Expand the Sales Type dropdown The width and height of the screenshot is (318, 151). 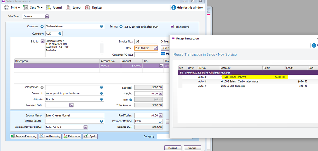(47, 16)
